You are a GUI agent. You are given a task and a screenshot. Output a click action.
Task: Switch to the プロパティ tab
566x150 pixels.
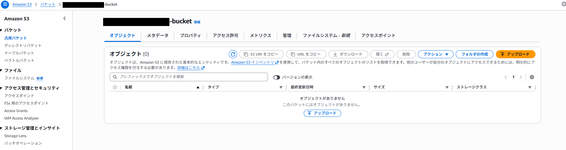click(190, 36)
